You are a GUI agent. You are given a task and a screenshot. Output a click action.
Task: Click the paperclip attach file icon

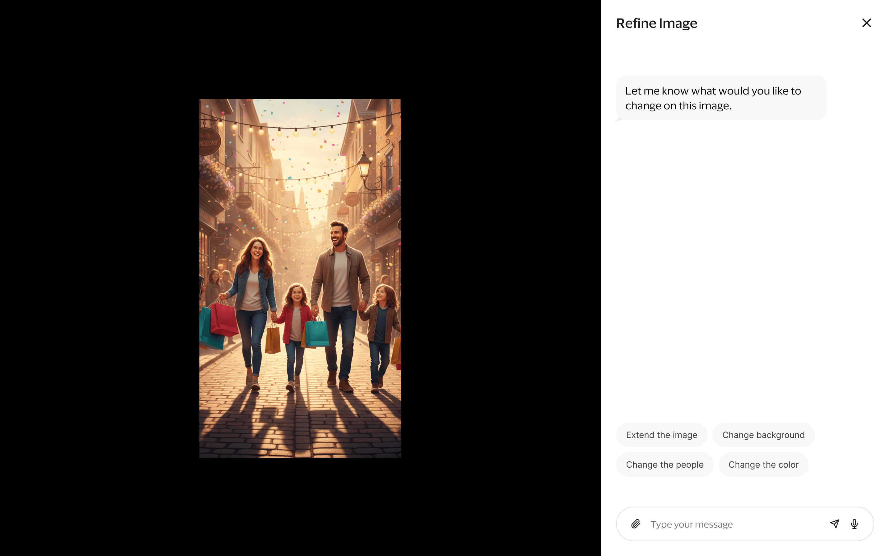636,524
